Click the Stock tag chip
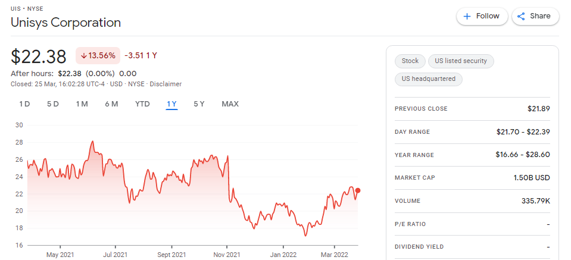 click(410, 61)
